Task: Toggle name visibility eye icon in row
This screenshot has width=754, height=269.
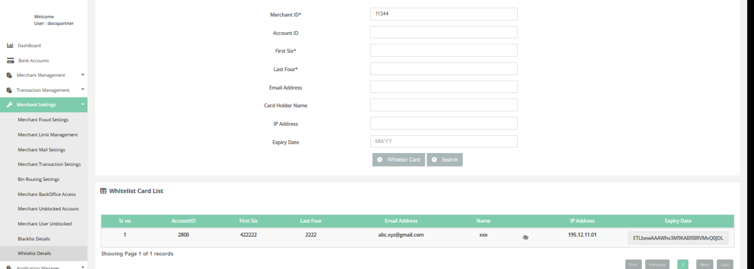Action: [x=526, y=237]
